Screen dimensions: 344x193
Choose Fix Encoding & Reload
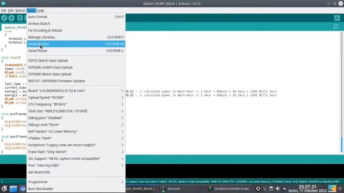tap(76, 31)
